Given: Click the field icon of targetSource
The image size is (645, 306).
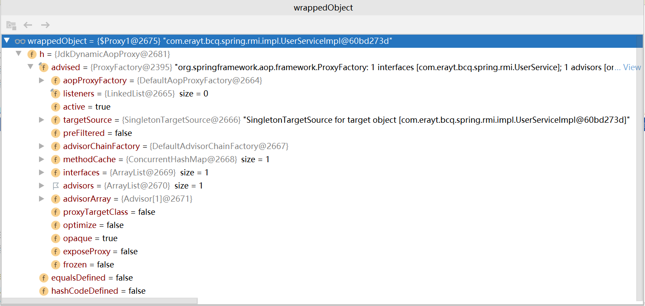Looking at the screenshot, I should click(x=55, y=120).
